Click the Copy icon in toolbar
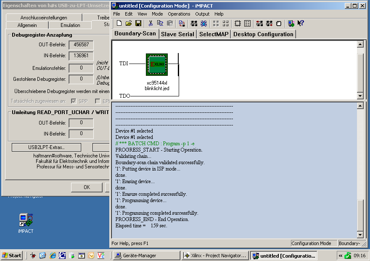This screenshot has height=261, width=370. pos(160,23)
